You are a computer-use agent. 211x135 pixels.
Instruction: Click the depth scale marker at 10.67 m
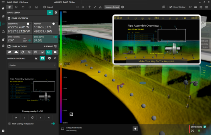tap(61, 63)
